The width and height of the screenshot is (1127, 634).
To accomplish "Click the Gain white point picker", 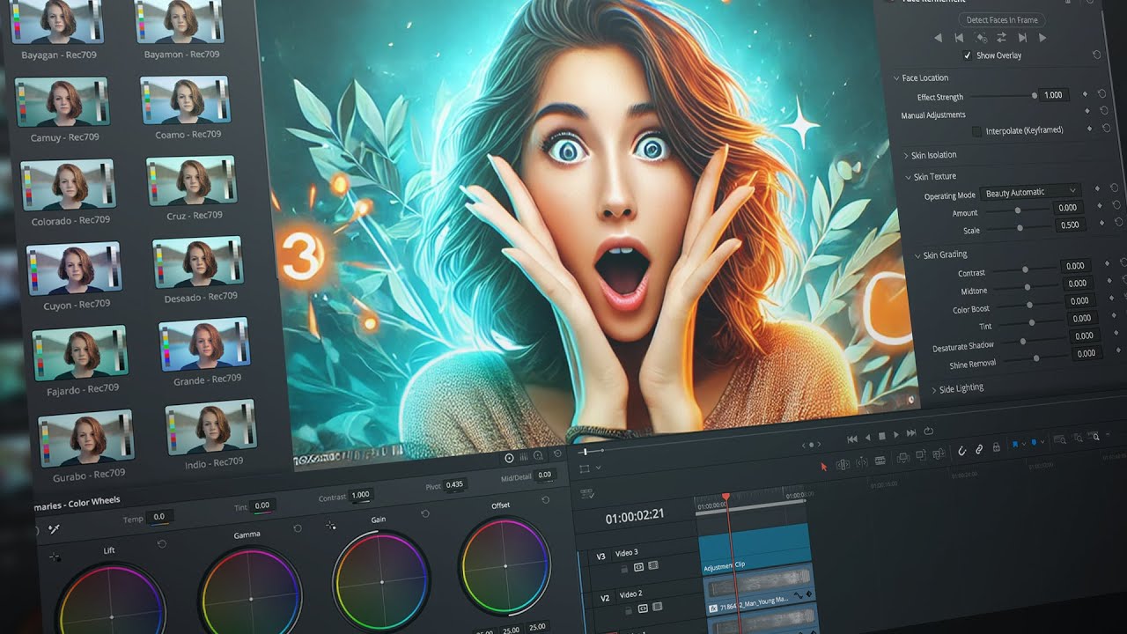I will click(331, 525).
